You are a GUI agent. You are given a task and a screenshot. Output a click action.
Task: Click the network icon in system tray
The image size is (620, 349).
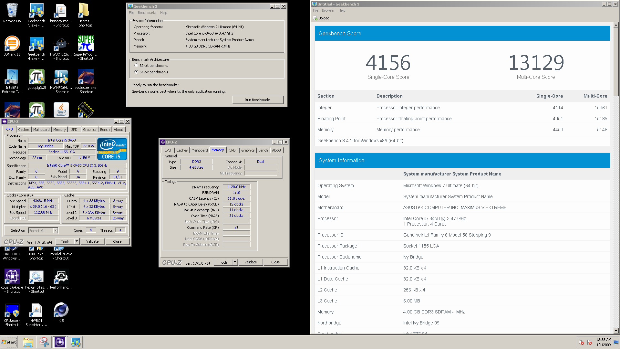(589, 342)
